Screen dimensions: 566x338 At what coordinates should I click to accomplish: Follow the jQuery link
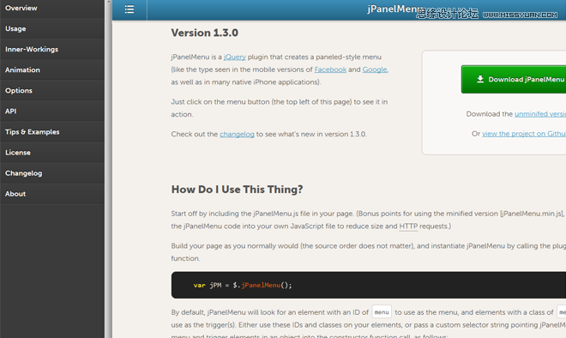tap(235, 57)
